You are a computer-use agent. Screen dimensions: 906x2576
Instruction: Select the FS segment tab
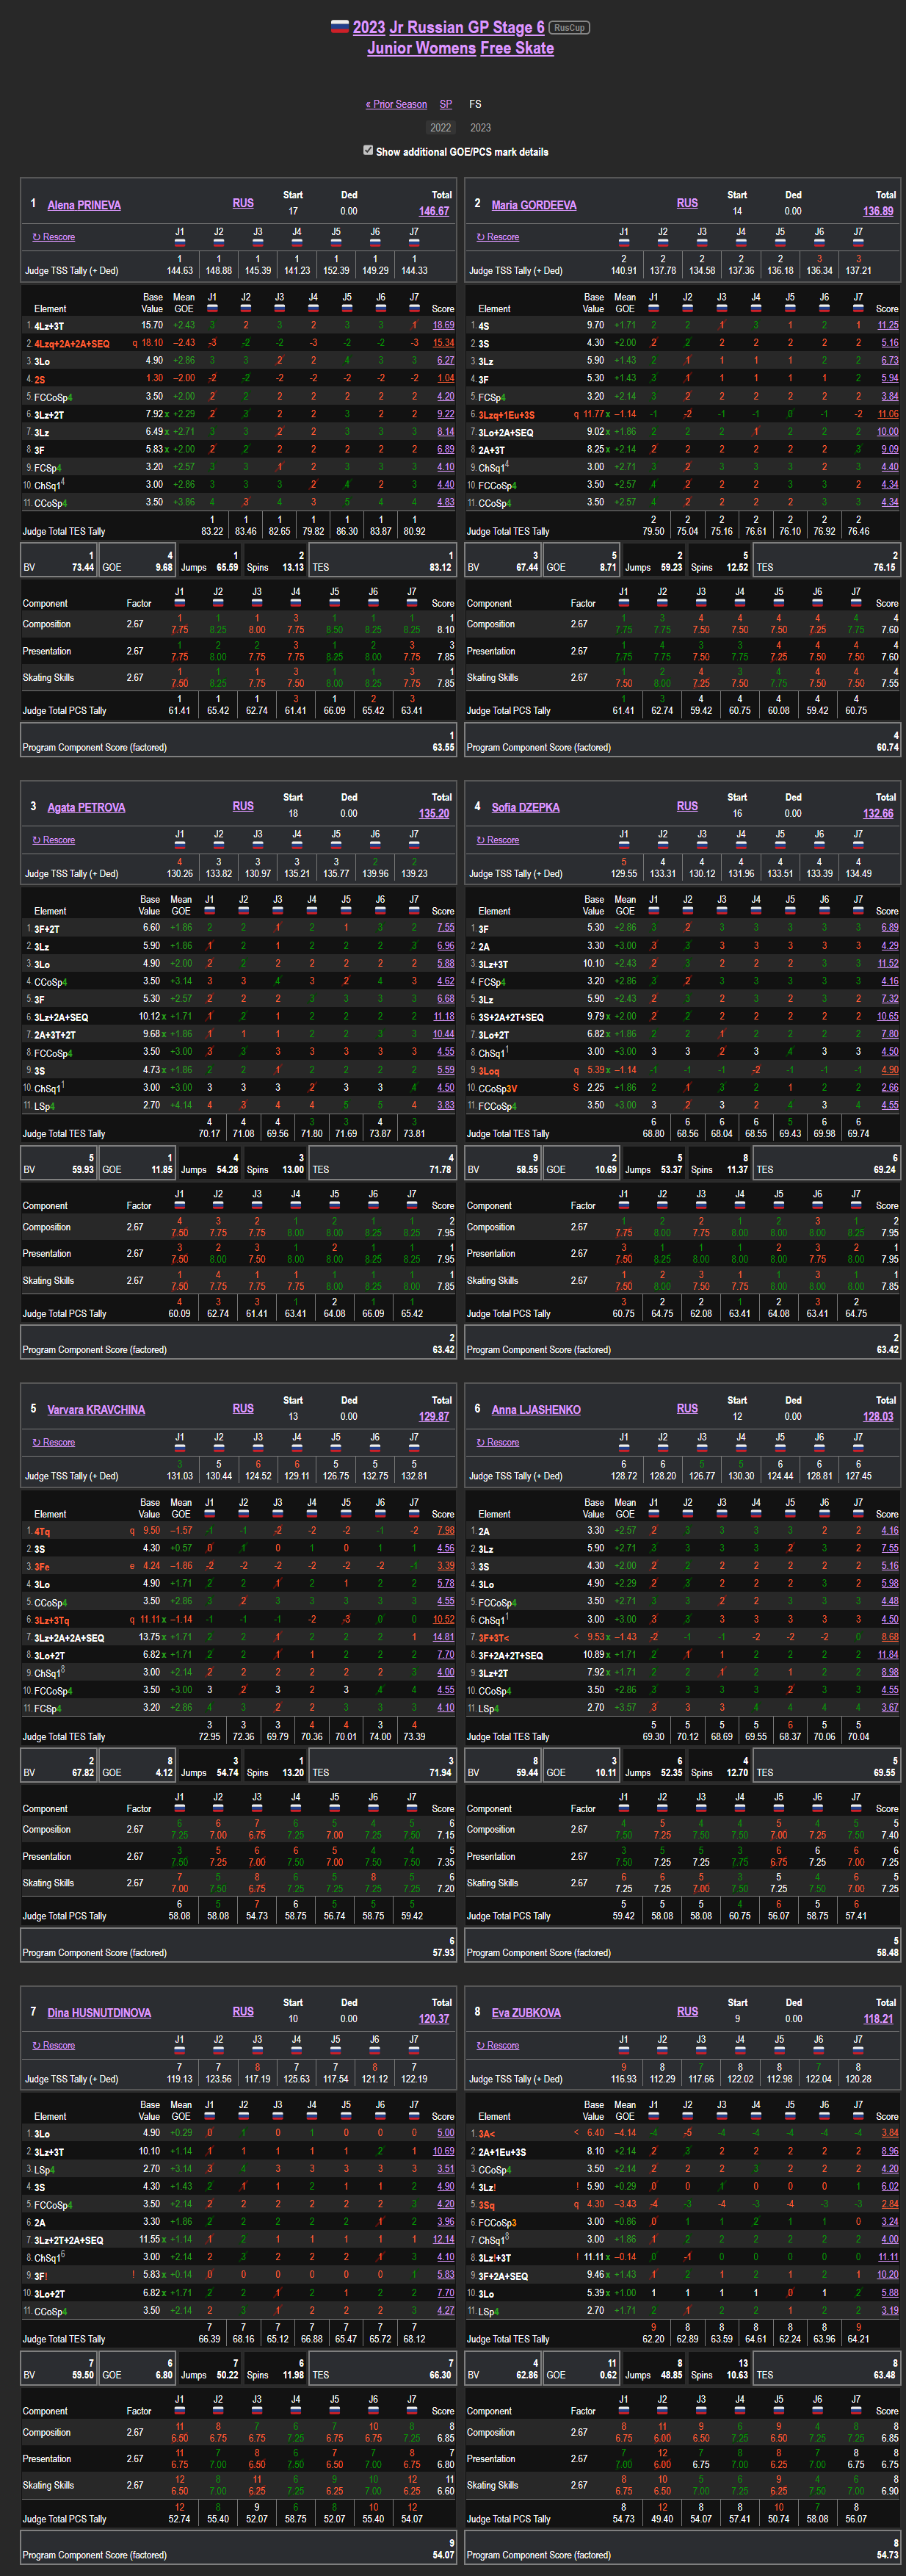tap(475, 104)
